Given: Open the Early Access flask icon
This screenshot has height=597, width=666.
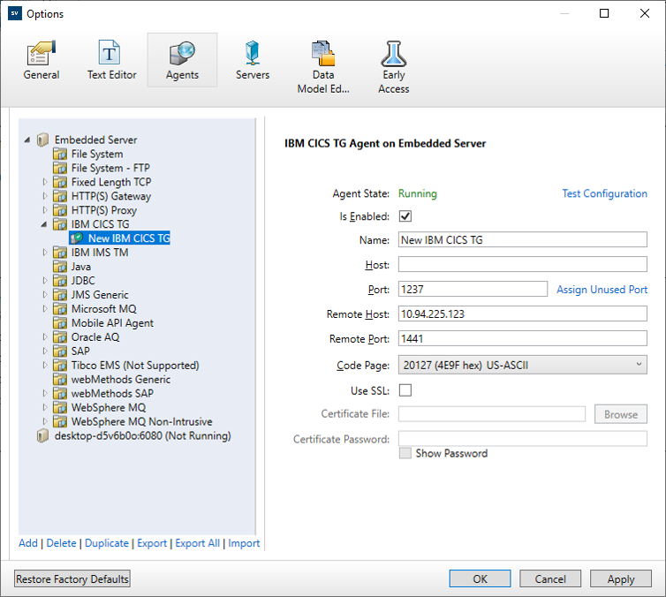Looking at the screenshot, I should (393, 55).
